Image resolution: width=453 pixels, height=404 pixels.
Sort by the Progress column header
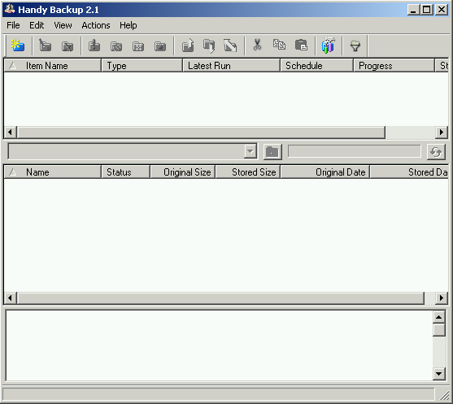pos(394,66)
